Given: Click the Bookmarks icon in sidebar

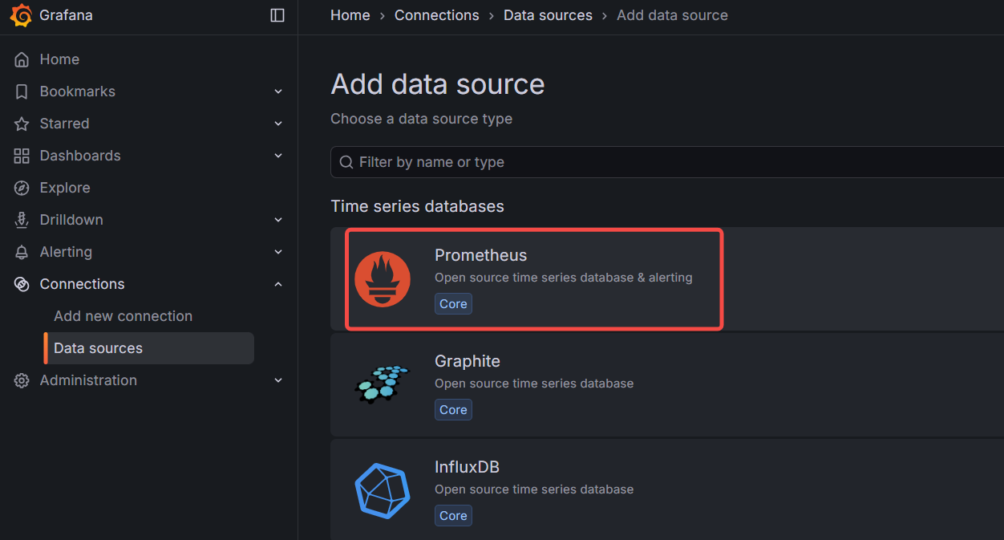Looking at the screenshot, I should pyautogui.click(x=22, y=91).
